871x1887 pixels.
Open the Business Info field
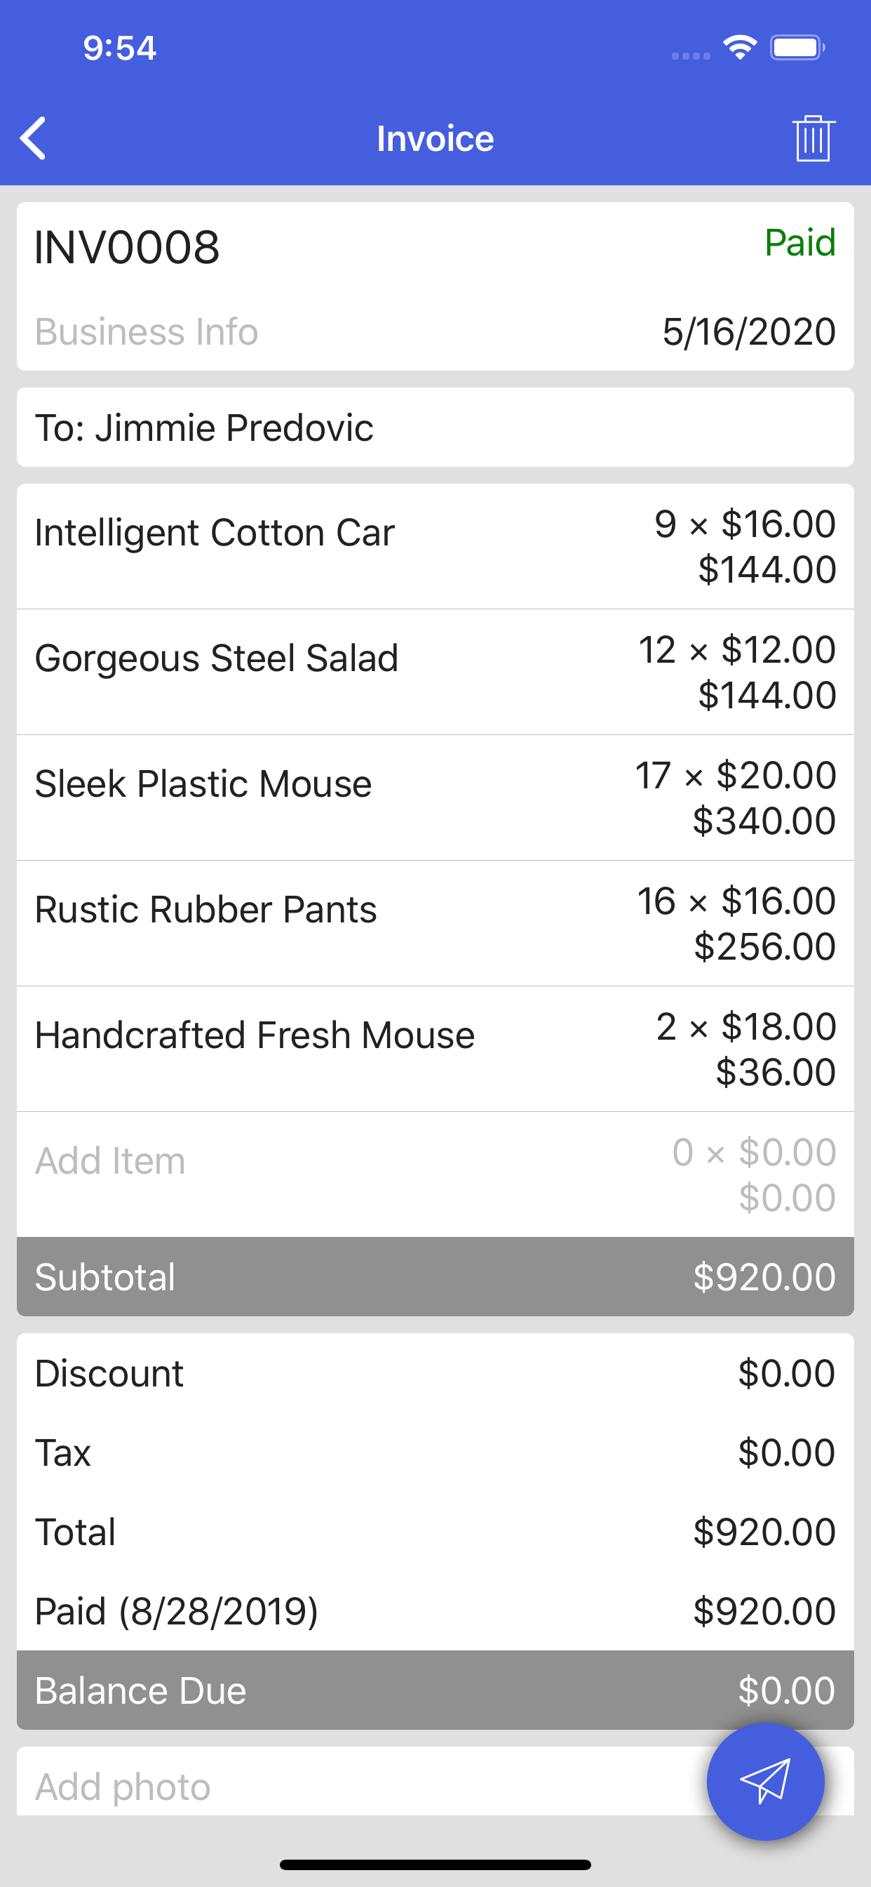(147, 332)
